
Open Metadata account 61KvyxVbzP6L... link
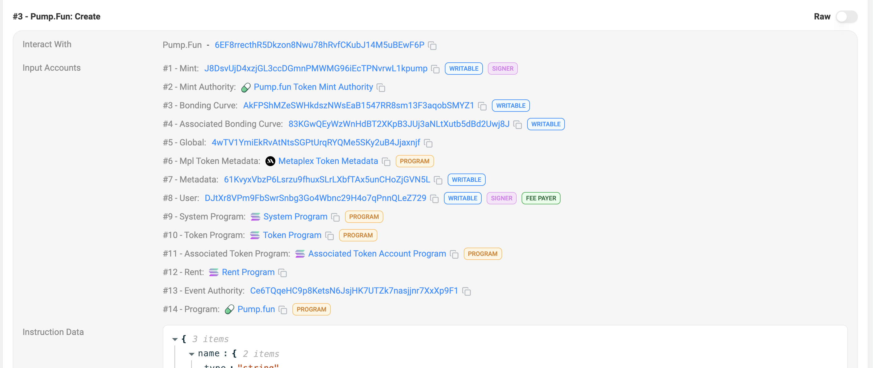(327, 180)
